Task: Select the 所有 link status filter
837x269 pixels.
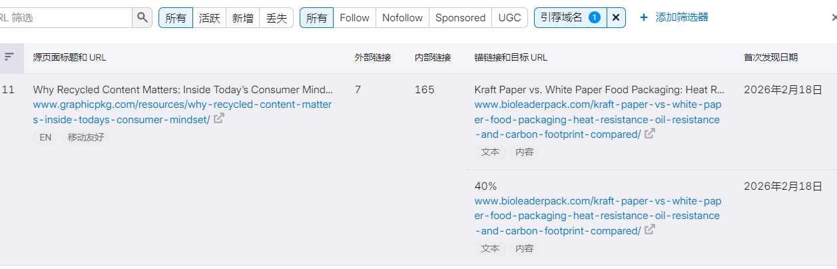Action: pyautogui.click(x=176, y=18)
